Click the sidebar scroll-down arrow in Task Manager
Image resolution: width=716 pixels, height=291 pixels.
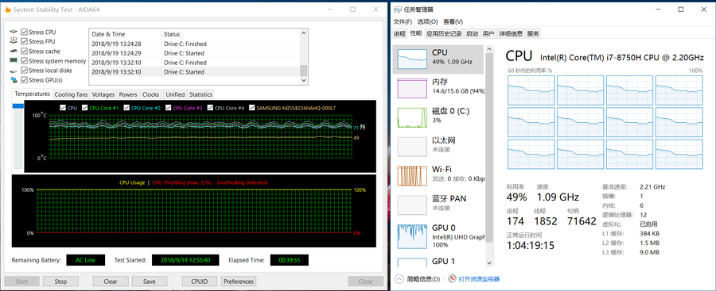click(x=489, y=262)
